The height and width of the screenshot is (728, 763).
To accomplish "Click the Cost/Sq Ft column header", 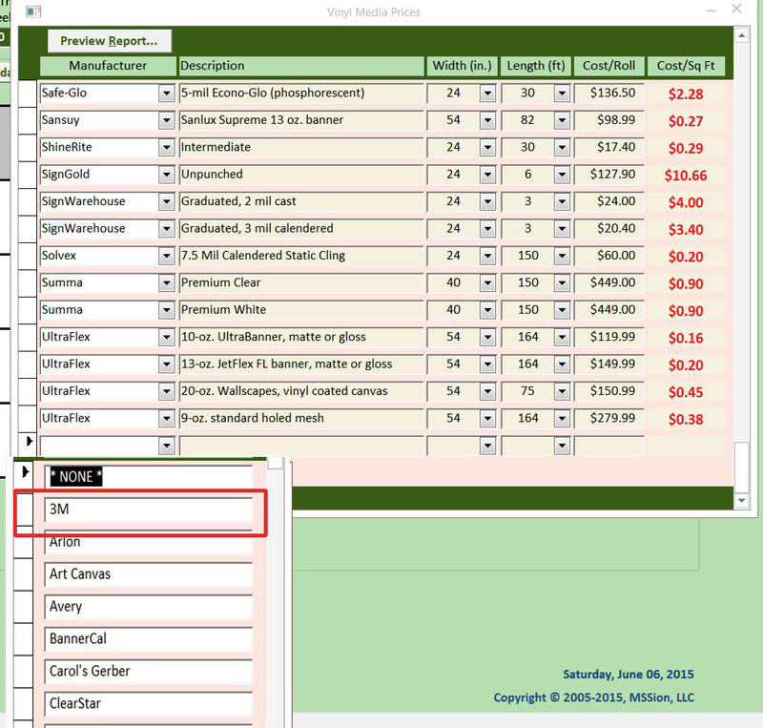I will point(686,66).
